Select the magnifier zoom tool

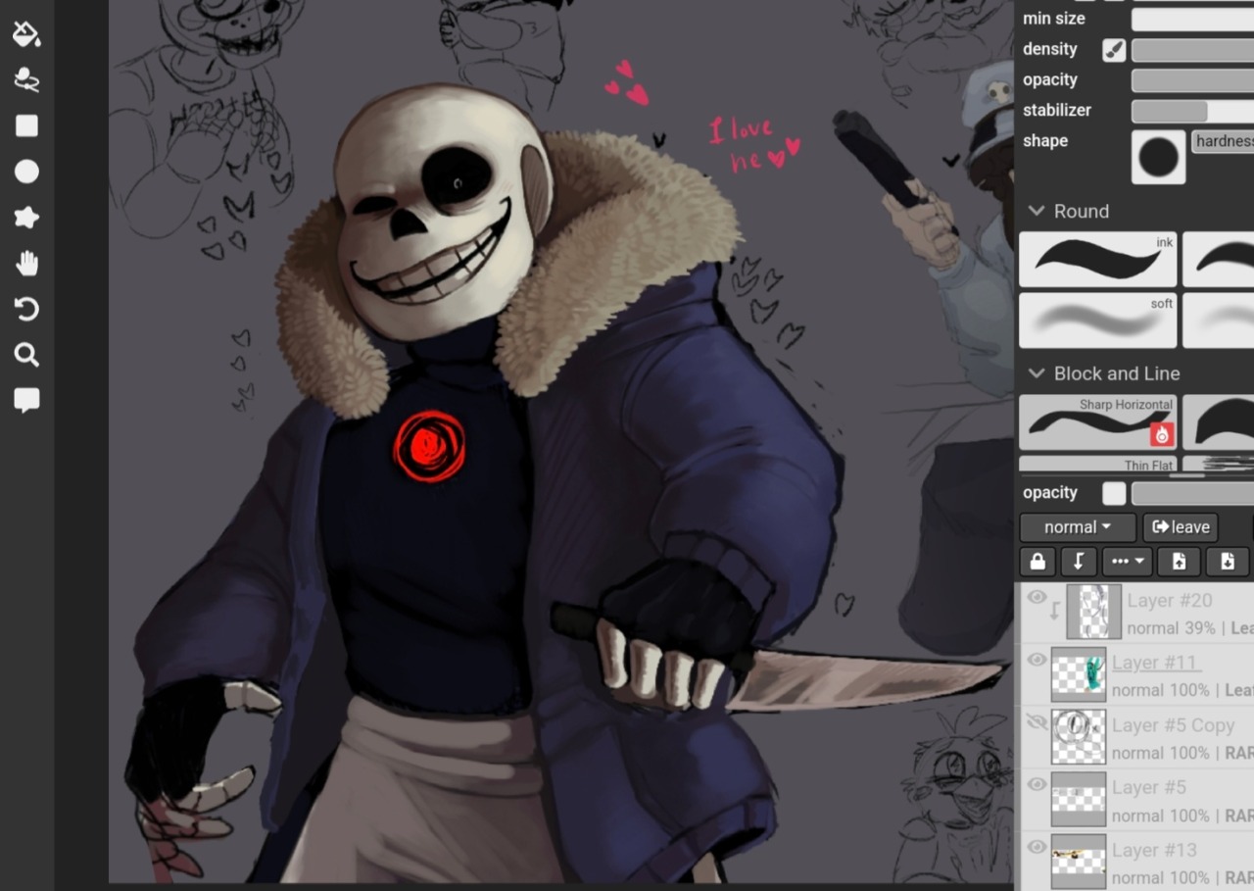26,355
